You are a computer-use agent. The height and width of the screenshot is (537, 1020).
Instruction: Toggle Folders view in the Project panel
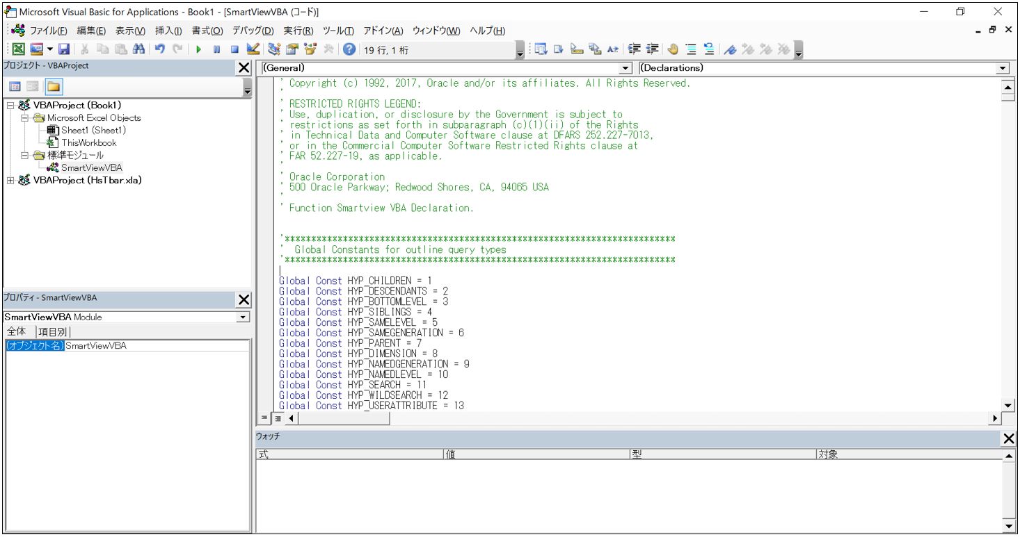54,87
